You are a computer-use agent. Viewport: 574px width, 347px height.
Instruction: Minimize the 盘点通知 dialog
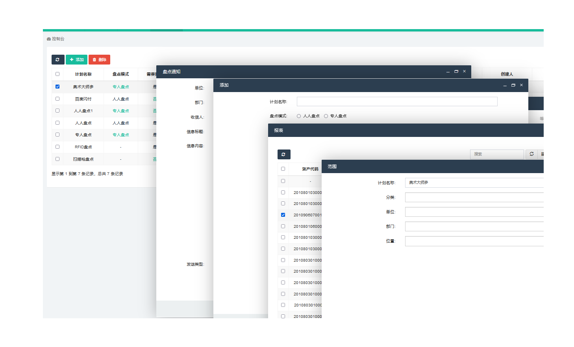pyautogui.click(x=448, y=72)
